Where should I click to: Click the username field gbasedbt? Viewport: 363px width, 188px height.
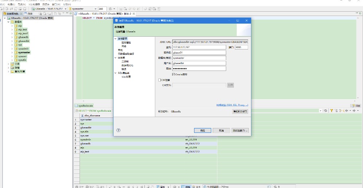pos(199,63)
